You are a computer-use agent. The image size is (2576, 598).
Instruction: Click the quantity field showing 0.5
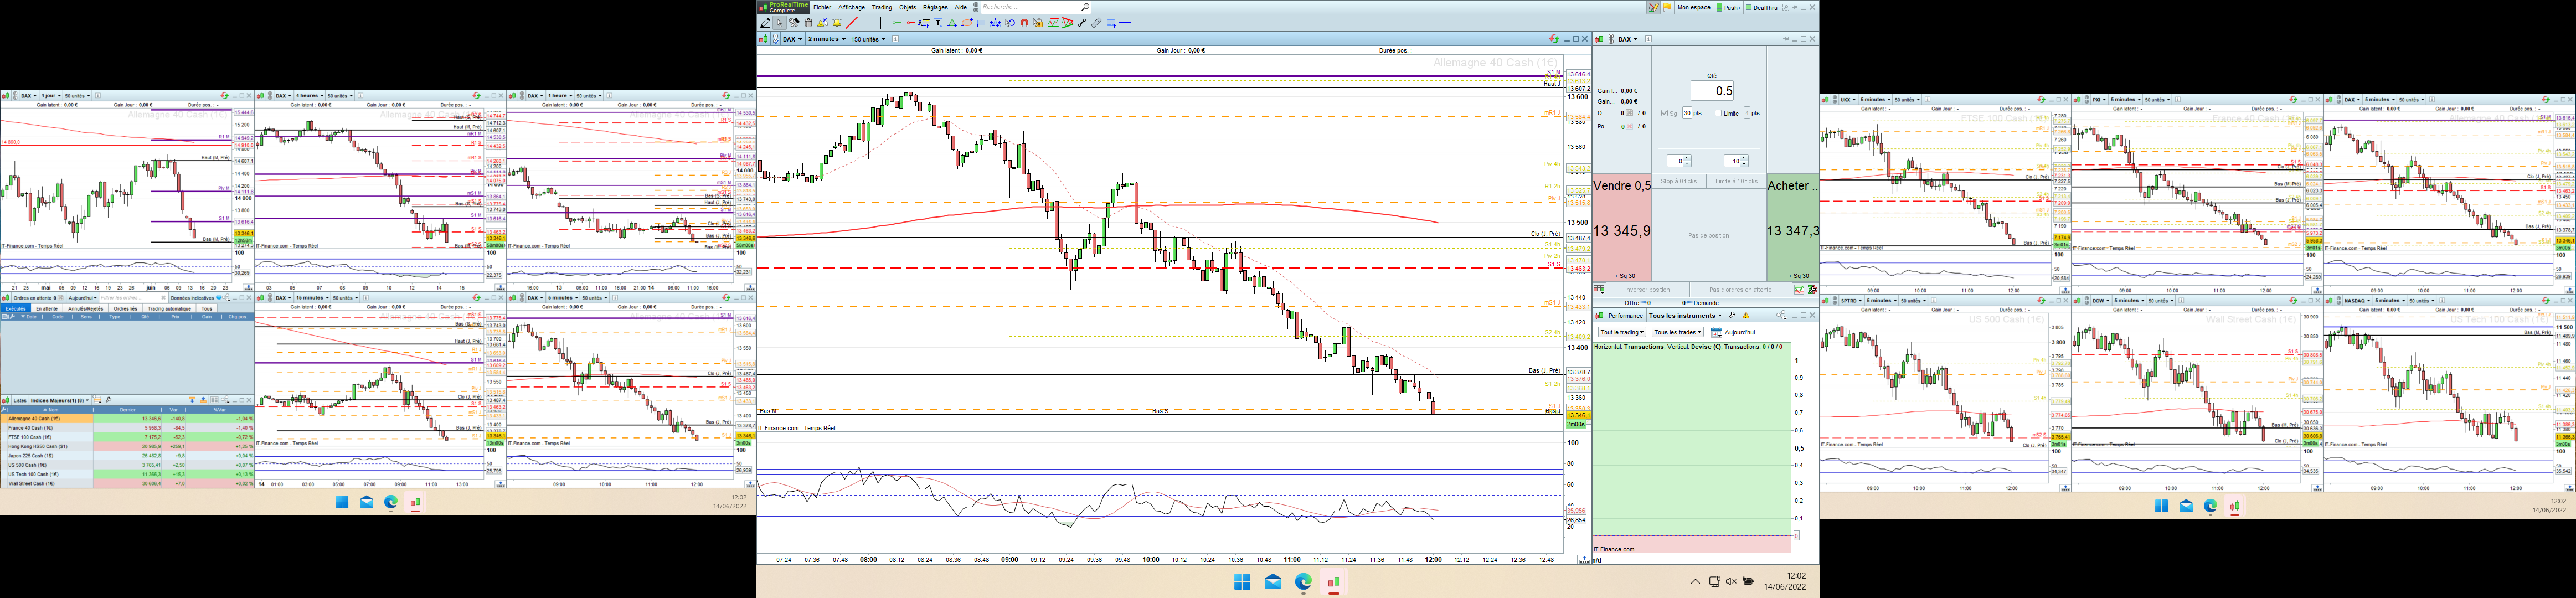[1712, 91]
